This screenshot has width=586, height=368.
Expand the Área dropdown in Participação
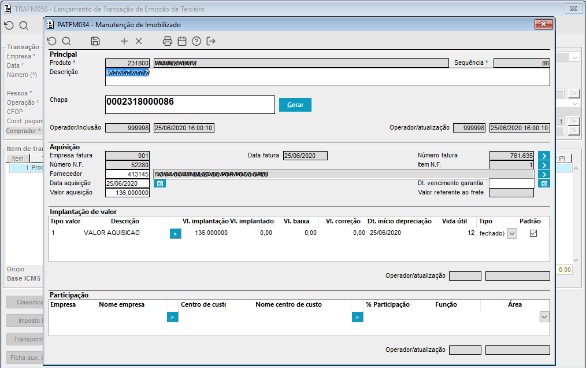coord(544,317)
